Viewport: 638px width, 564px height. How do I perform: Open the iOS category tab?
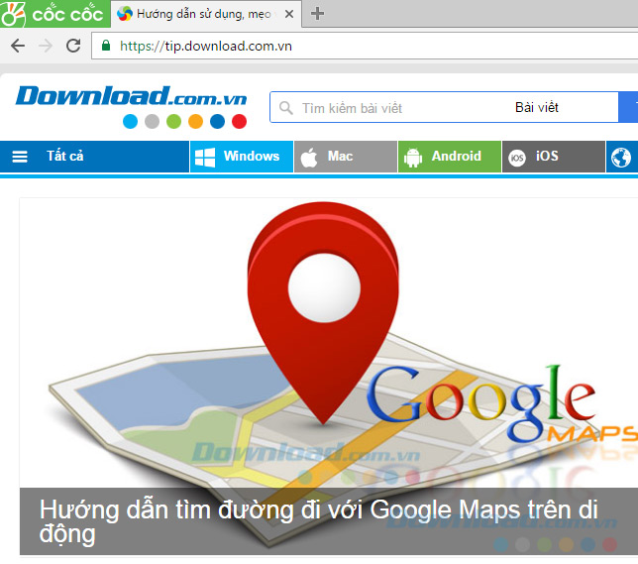[x=554, y=157]
